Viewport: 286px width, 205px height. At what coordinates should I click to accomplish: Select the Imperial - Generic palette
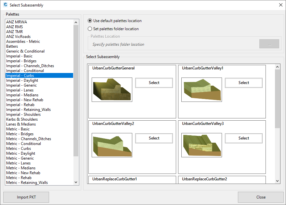pos(39,85)
